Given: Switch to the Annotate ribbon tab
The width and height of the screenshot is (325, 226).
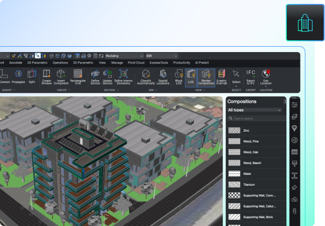Looking at the screenshot, I should point(16,62).
